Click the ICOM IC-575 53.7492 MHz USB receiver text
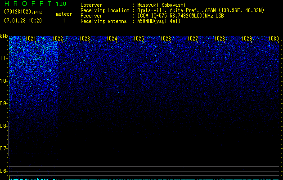The height and width of the screenshot is (180, 283). point(181,16)
